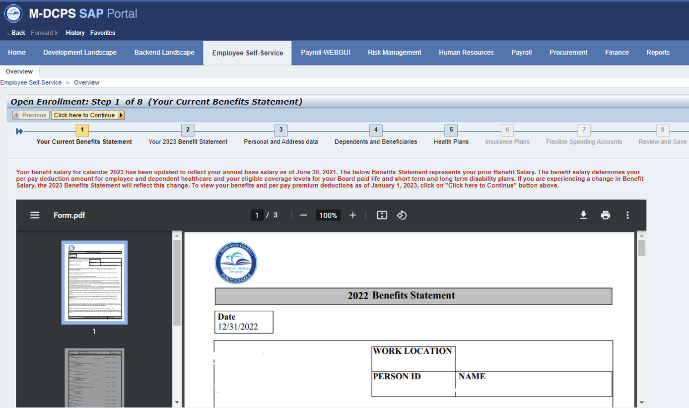The height and width of the screenshot is (408, 689).
Task: Click the PDF page number input field
Action: pyautogui.click(x=257, y=215)
